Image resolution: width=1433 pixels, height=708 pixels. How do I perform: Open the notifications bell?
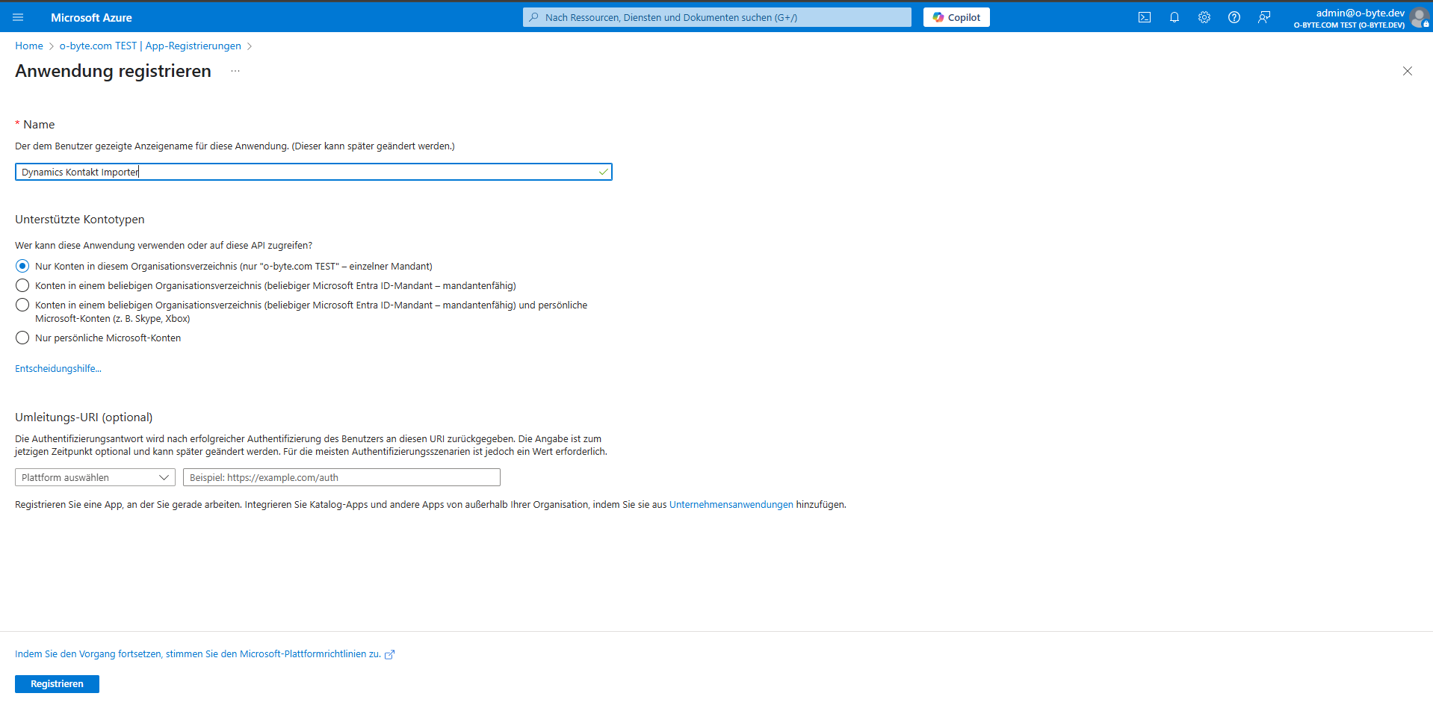(1174, 17)
